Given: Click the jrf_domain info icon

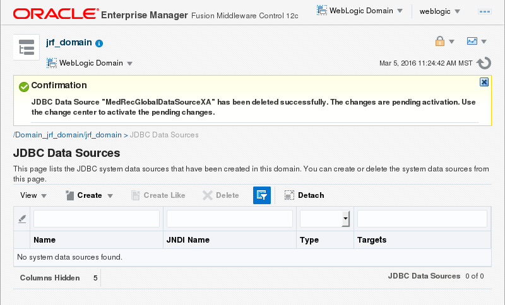Looking at the screenshot, I should click(99, 43).
